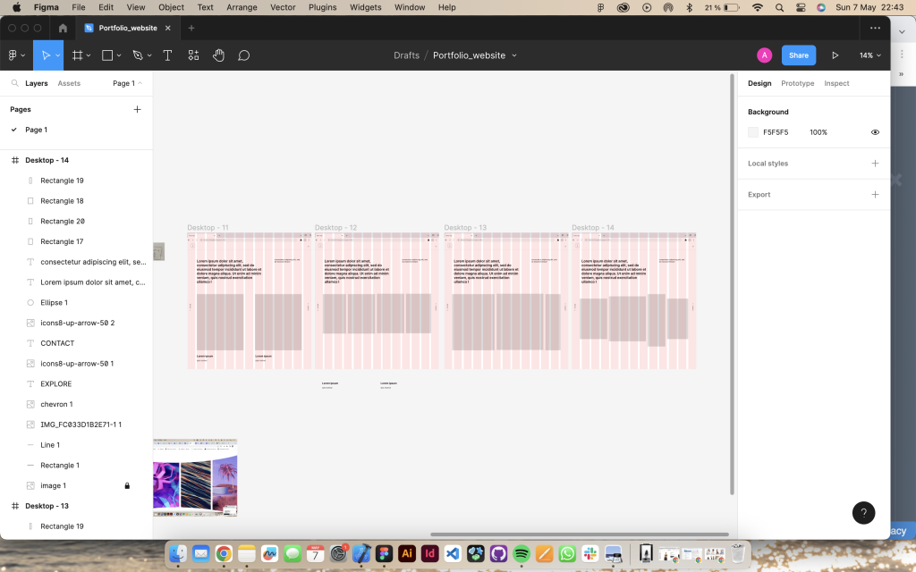Add a new page with the plus icon
This screenshot has width=916, height=572.
pos(137,109)
